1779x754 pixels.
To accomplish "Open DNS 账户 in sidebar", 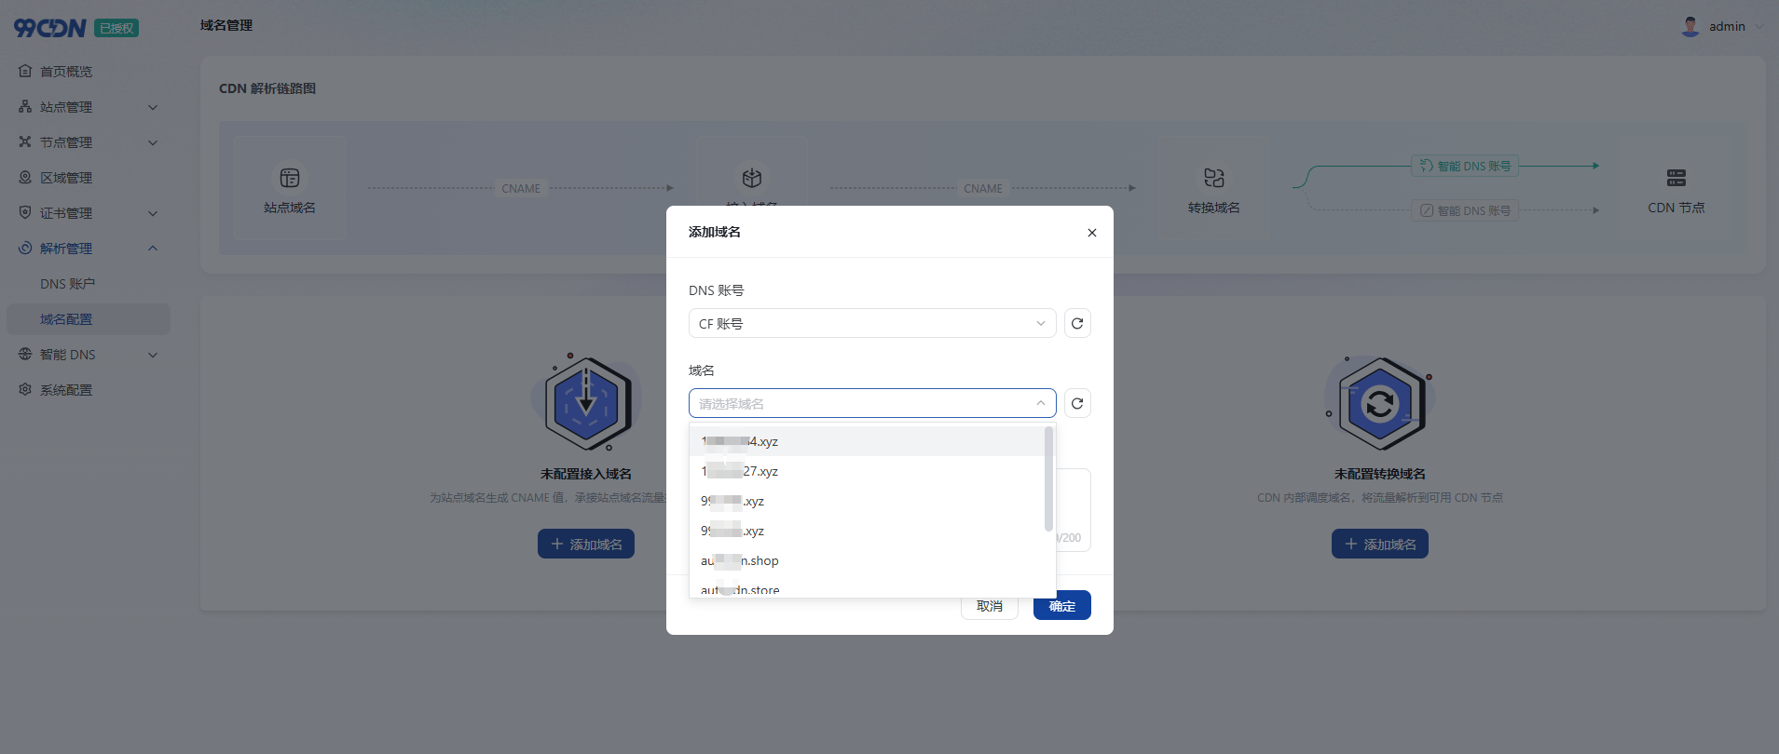I will [x=67, y=284].
